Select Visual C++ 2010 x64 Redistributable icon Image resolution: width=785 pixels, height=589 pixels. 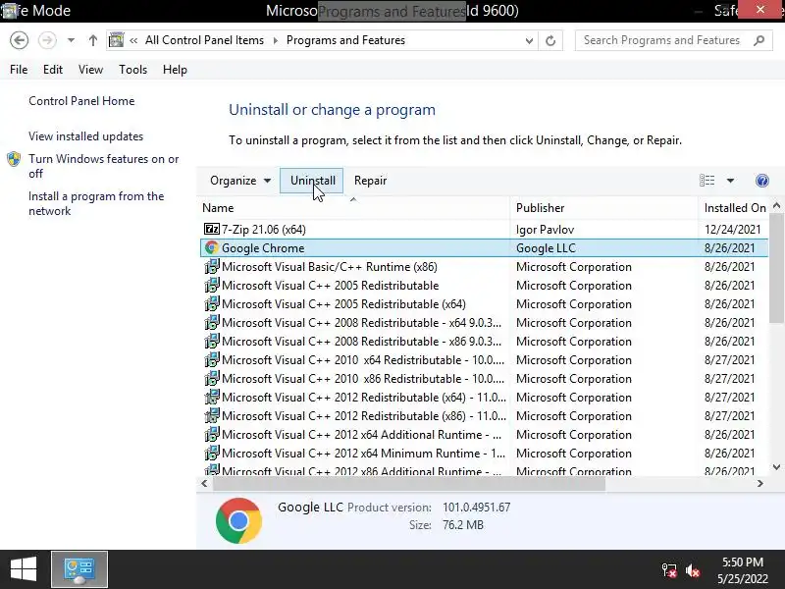click(x=212, y=360)
